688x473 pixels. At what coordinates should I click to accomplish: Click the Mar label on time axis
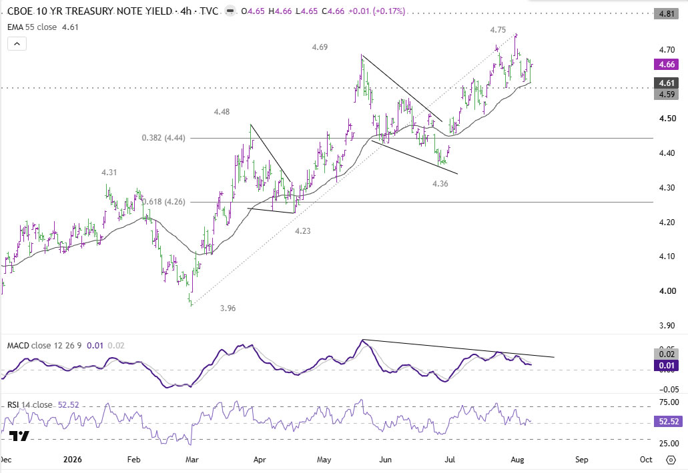coord(192,460)
